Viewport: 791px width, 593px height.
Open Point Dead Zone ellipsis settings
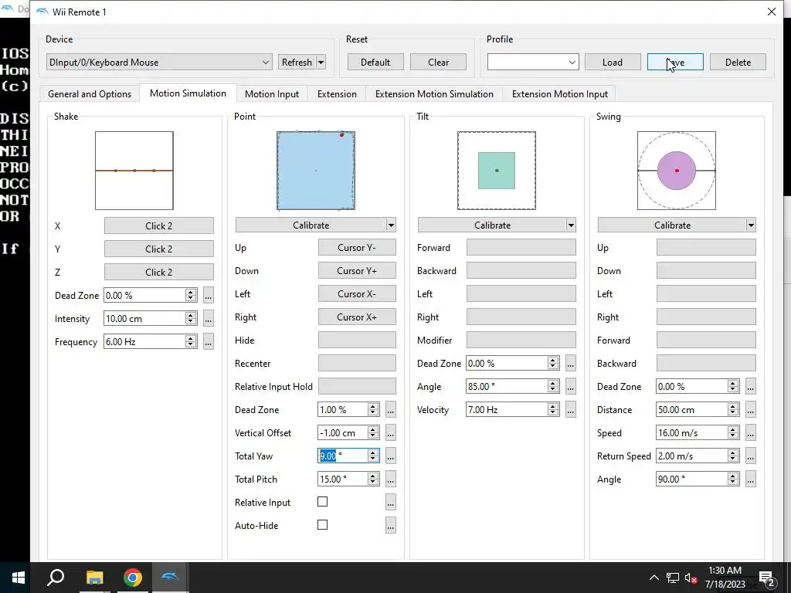pos(390,410)
